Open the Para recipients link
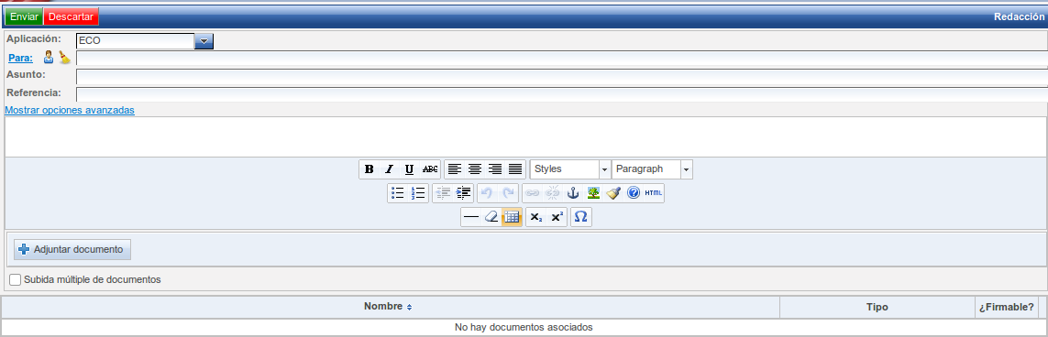1048x337 pixels. [21, 58]
